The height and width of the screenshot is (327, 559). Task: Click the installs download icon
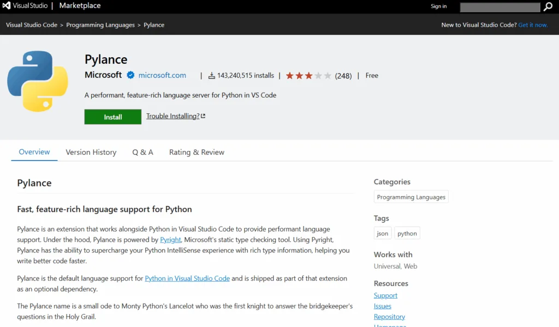click(x=211, y=75)
